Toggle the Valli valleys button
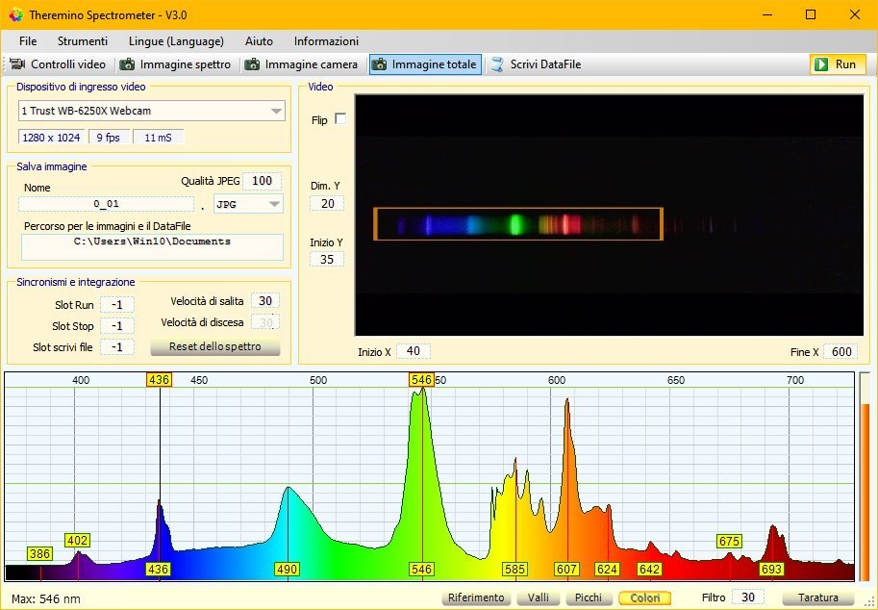Image resolution: width=878 pixels, height=610 pixels. (x=539, y=597)
